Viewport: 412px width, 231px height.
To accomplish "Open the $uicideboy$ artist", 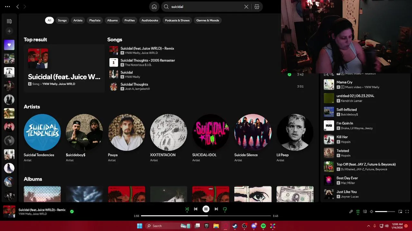I will click(84, 137).
